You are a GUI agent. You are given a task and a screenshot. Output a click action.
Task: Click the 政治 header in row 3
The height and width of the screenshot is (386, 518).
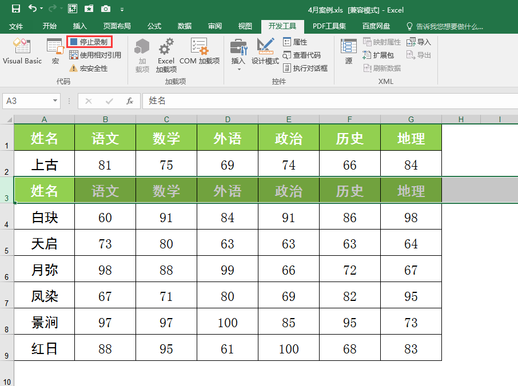coord(289,190)
